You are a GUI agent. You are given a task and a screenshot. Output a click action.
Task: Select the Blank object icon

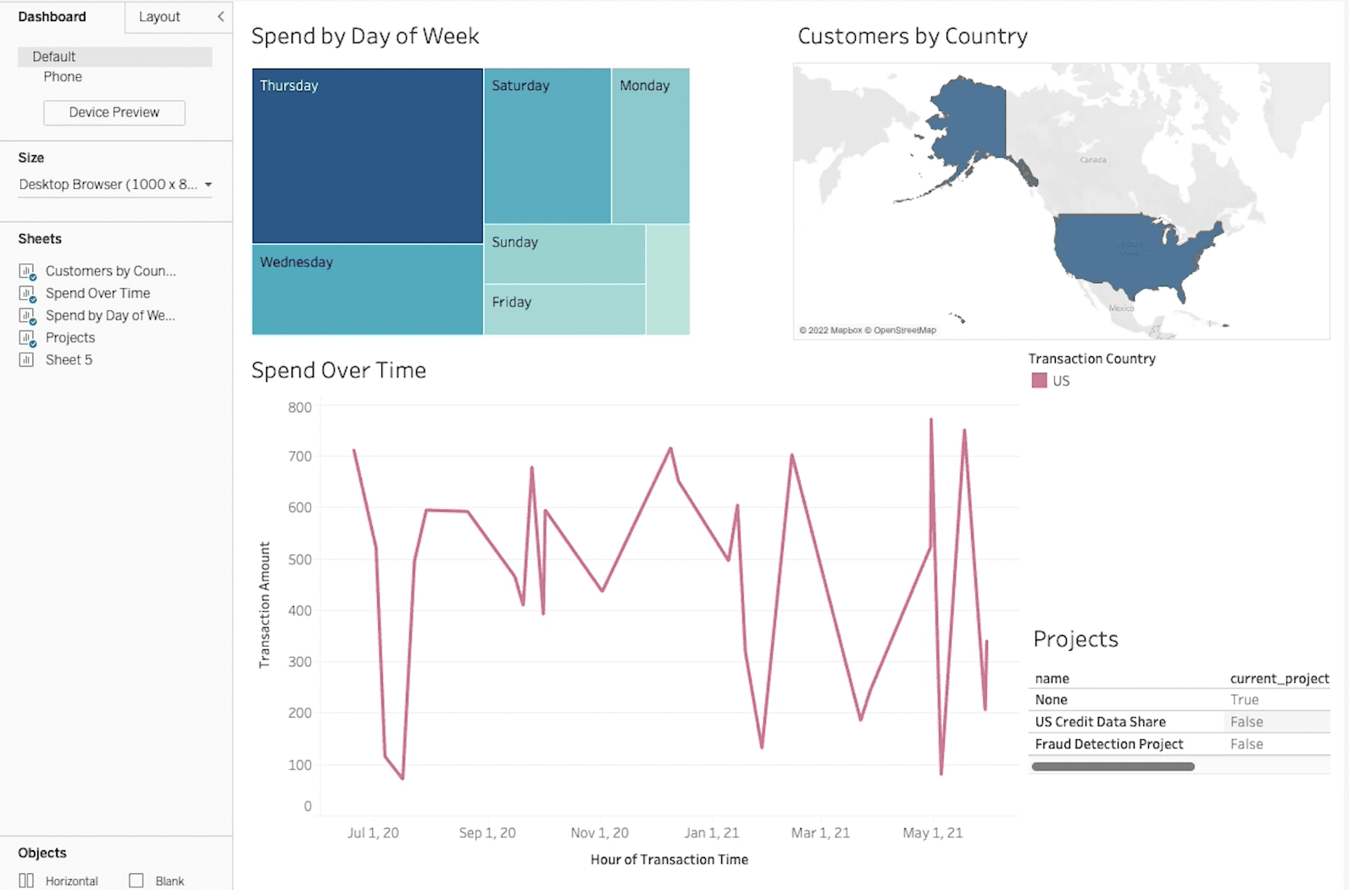[x=136, y=881]
